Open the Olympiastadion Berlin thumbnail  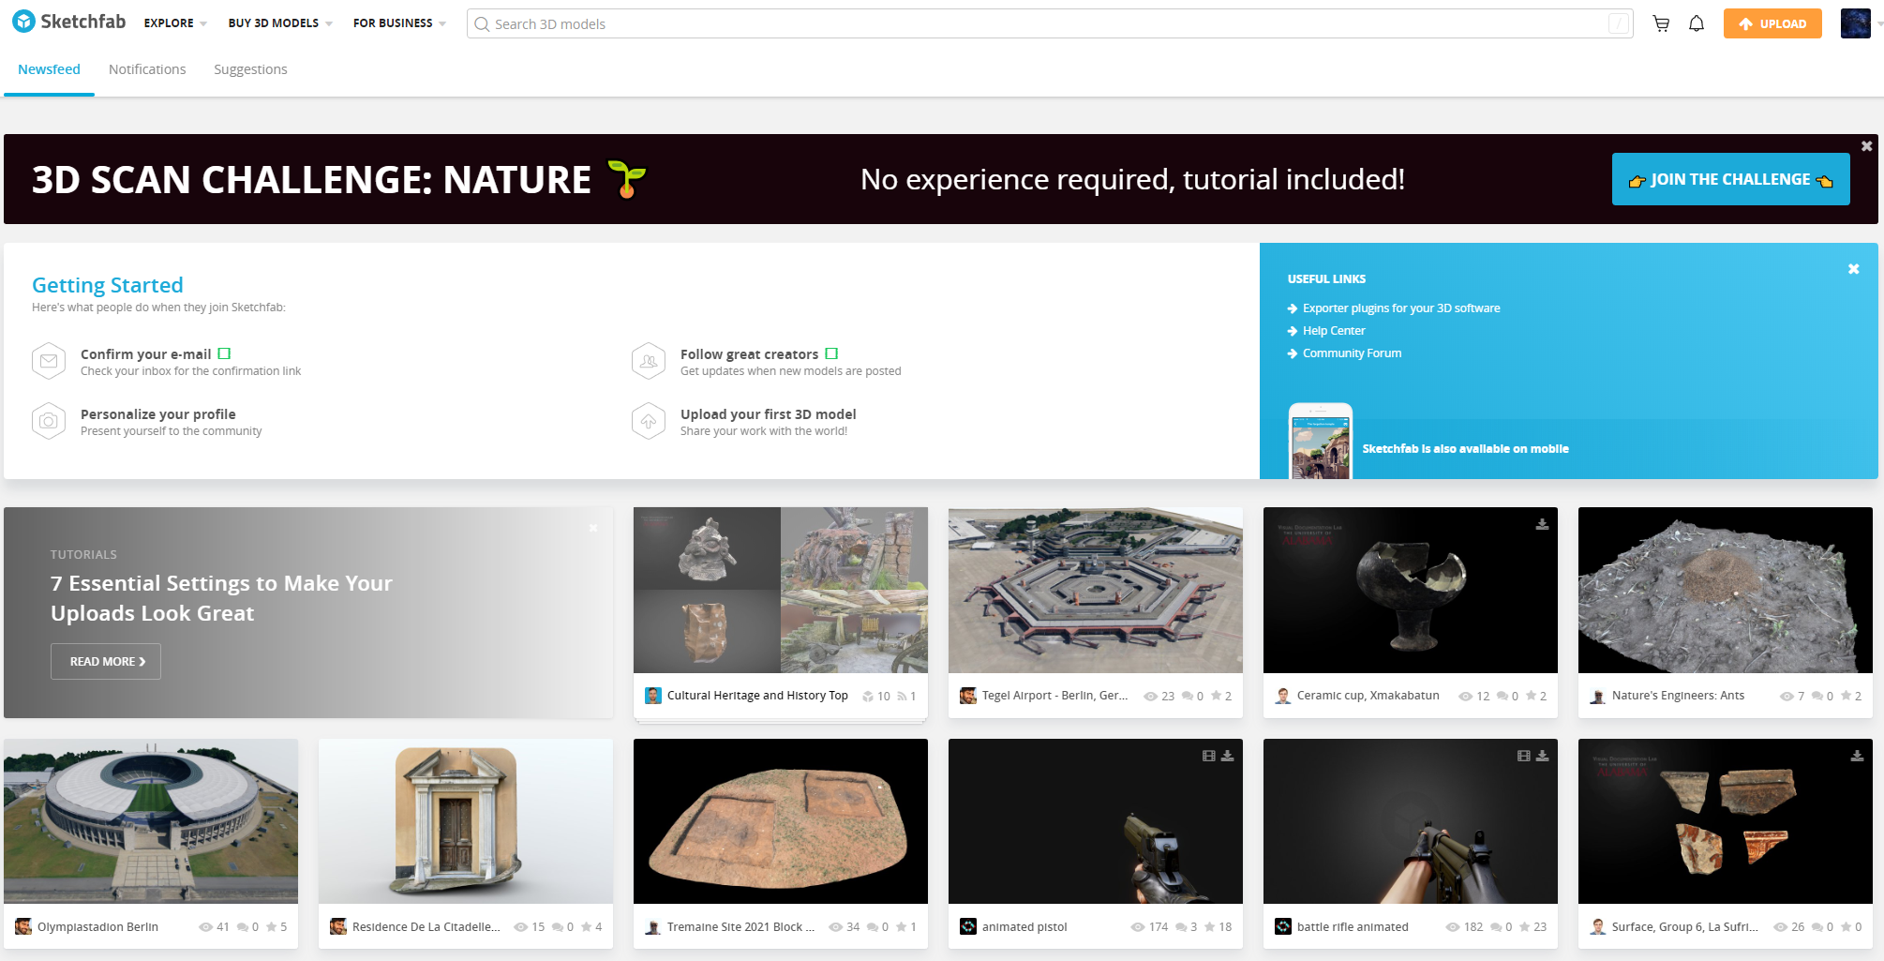tap(151, 821)
